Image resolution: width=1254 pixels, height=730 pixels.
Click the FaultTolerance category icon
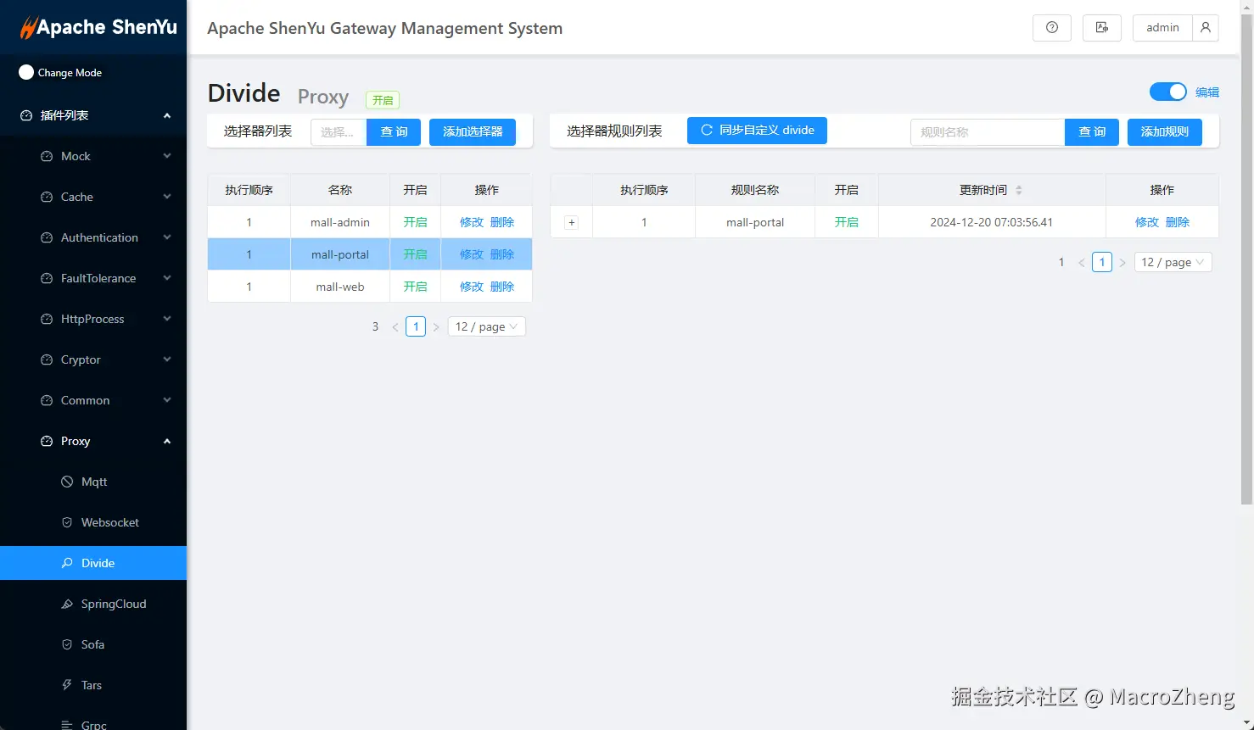tap(47, 278)
